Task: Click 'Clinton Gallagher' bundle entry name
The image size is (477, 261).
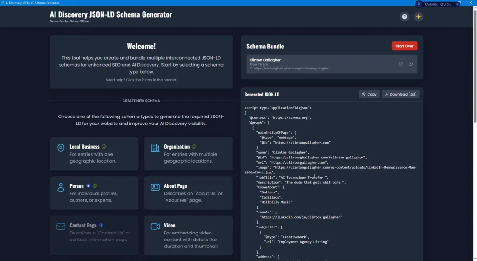Action: (265, 60)
